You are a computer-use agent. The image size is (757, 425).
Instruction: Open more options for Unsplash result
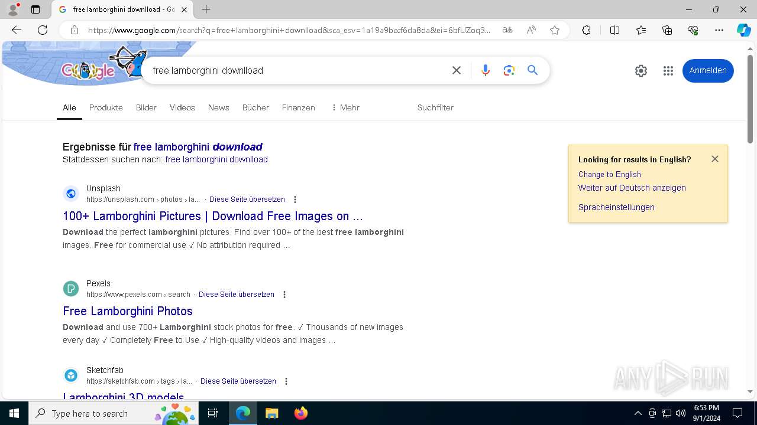tap(295, 200)
